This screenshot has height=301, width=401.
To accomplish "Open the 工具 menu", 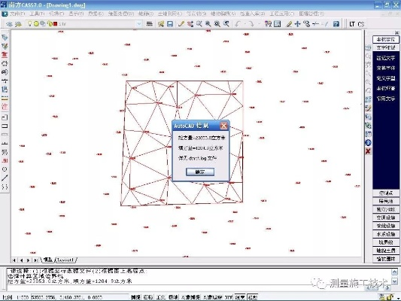I will click(37, 14).
